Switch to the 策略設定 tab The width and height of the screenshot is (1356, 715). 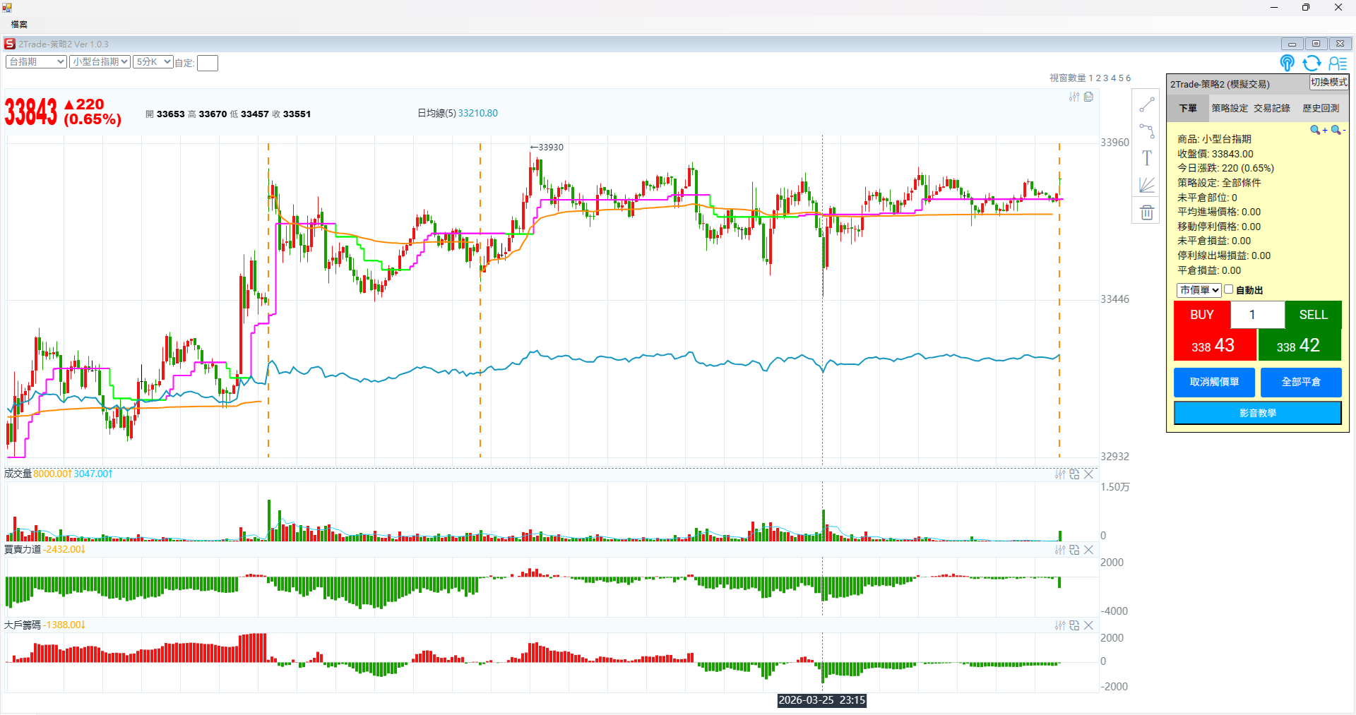(1230, 108)
